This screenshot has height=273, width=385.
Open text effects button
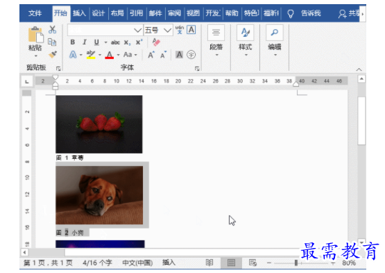(73, 55)
